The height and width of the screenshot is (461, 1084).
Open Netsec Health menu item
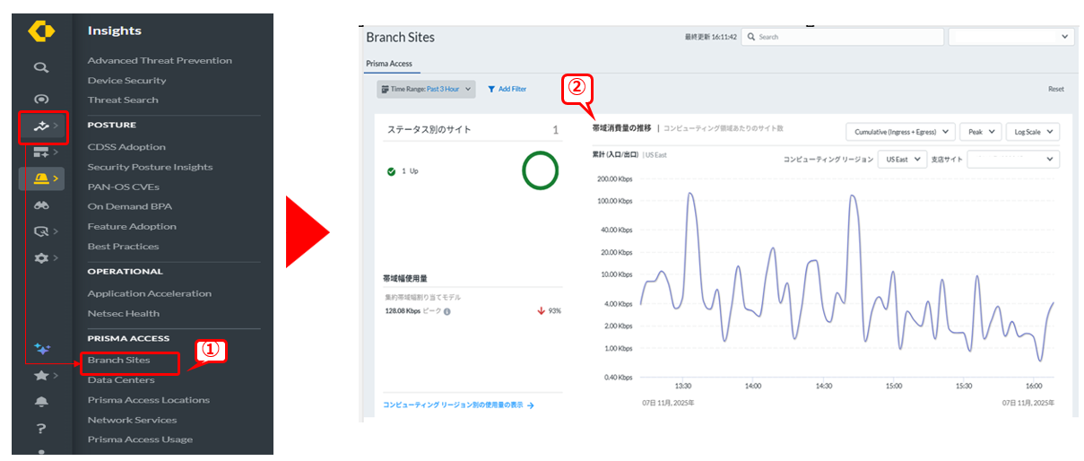coord(123,314)
